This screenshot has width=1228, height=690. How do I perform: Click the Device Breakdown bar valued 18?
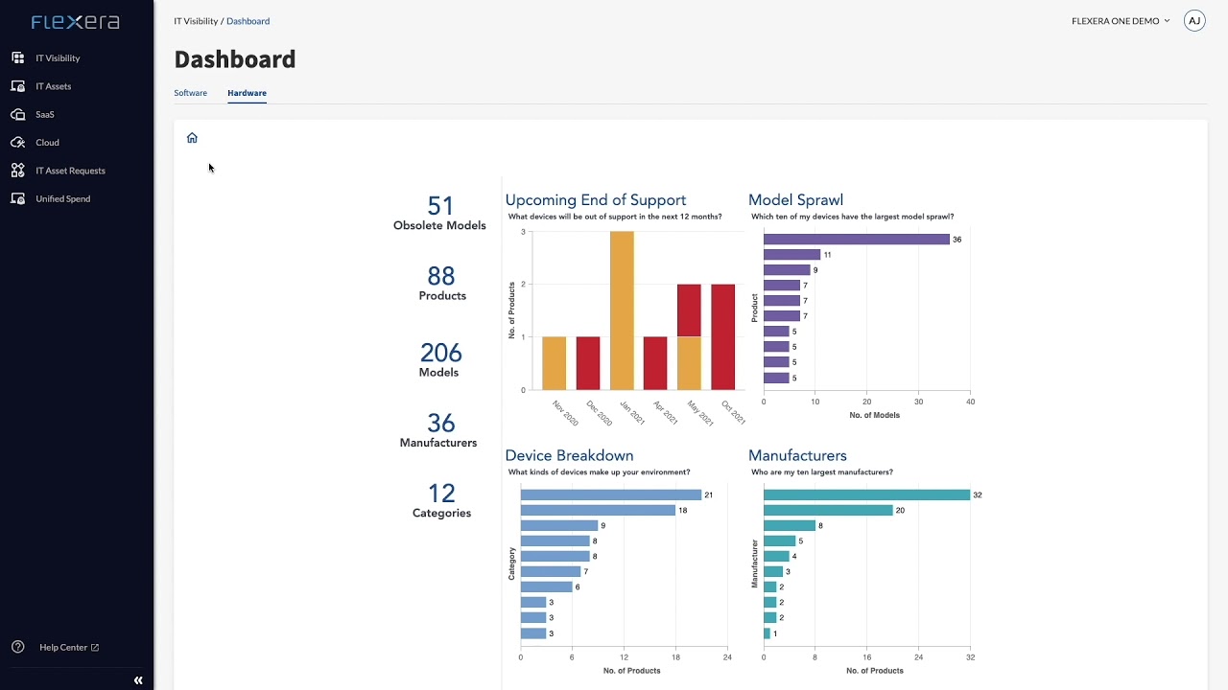tap(599, 510)
